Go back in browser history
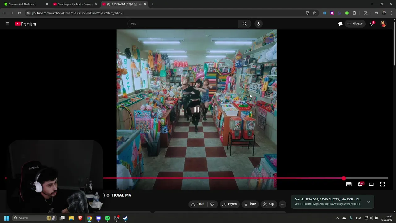This screenshot has height=223, width=396. coord(5,13)
